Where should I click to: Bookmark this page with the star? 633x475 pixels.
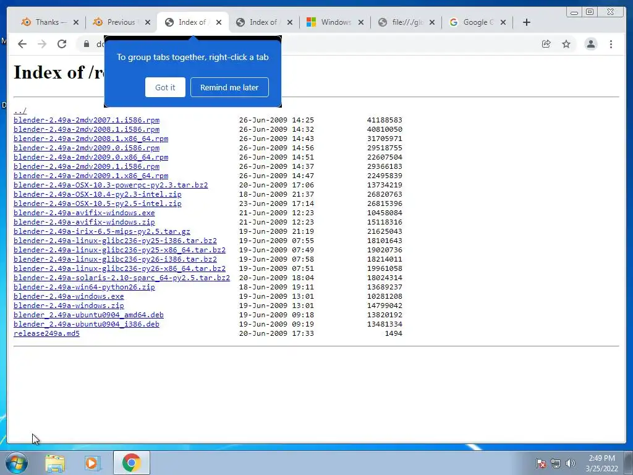[x=566, y=44]
